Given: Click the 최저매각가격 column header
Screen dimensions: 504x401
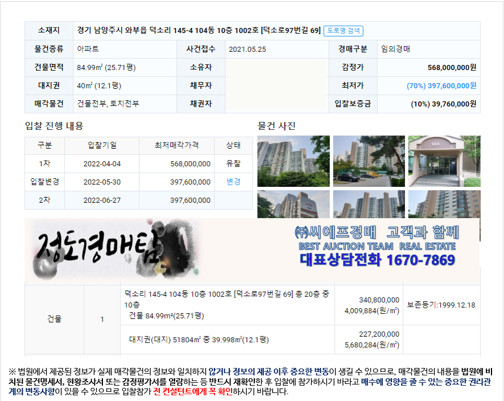Looking at the screenshot, I should [176, 145].
